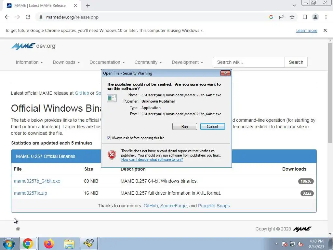
Task: Click the home icon in page footer
Action: click(18, 229)
